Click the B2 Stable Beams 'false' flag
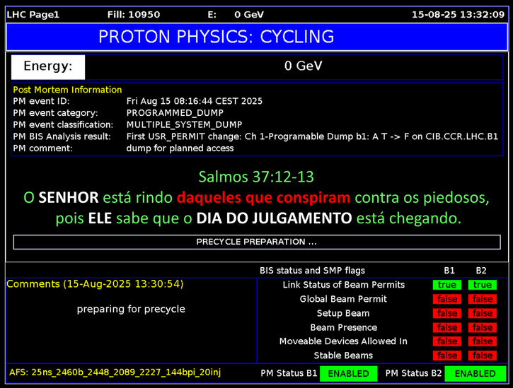Image resolution: width=513 pixels, height=388 pixels. click(482, 355)
